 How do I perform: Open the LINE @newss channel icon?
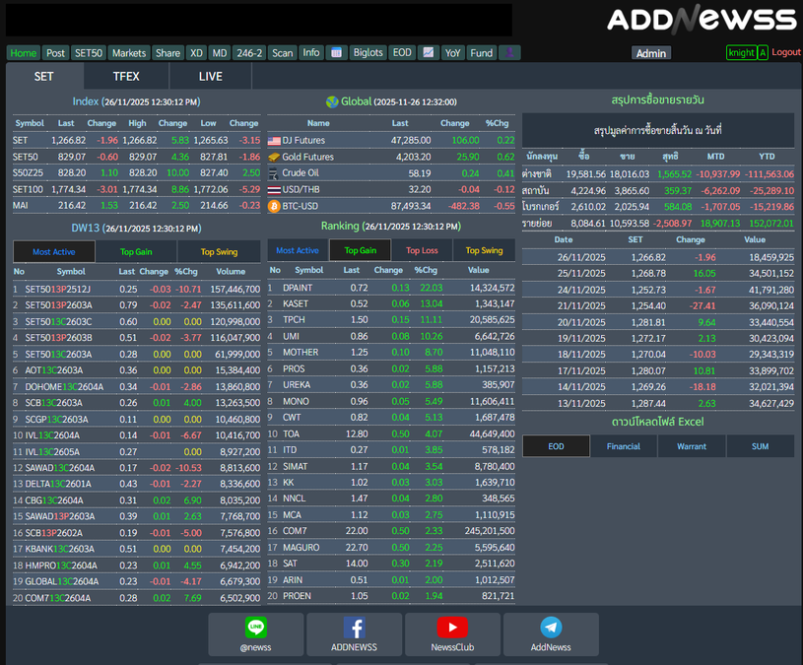256,629
